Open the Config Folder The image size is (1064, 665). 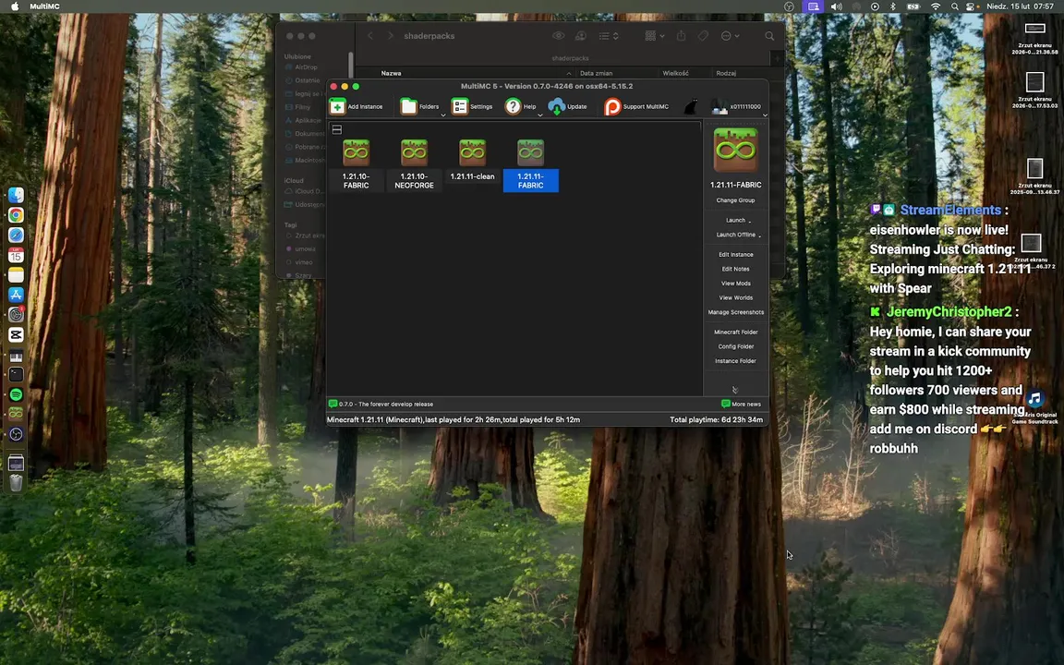[735, 346]
